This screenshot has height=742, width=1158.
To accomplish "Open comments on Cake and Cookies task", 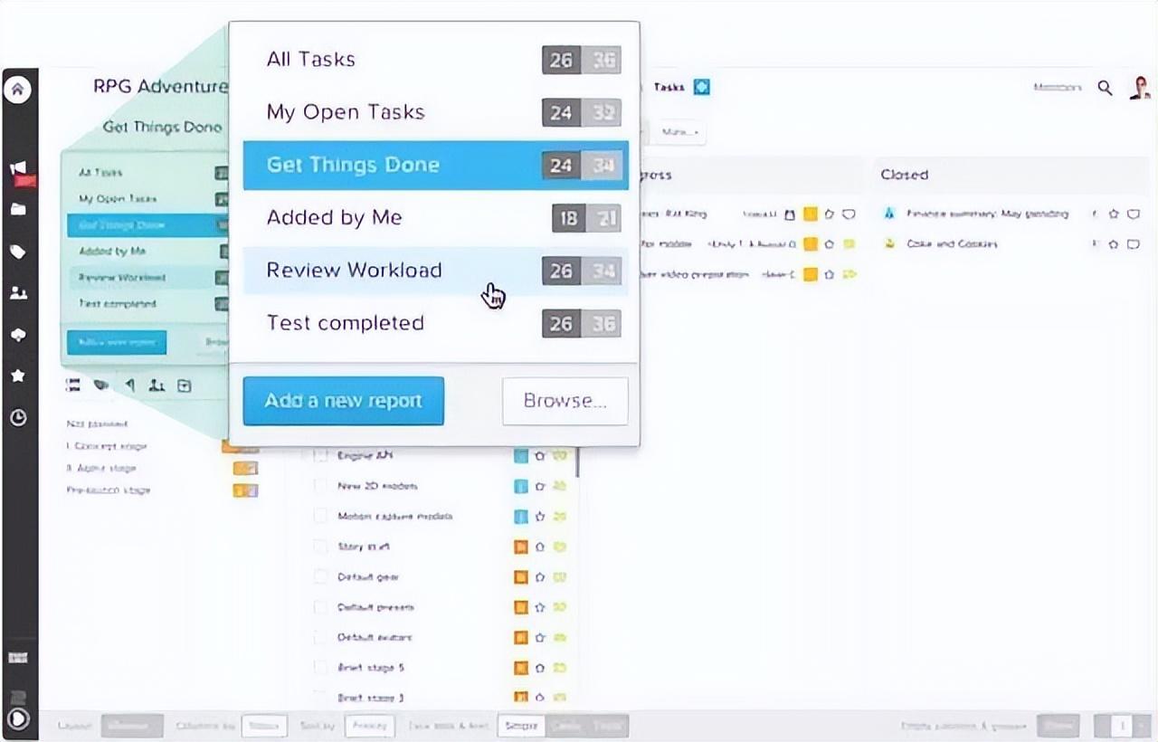I will 1134,244.
